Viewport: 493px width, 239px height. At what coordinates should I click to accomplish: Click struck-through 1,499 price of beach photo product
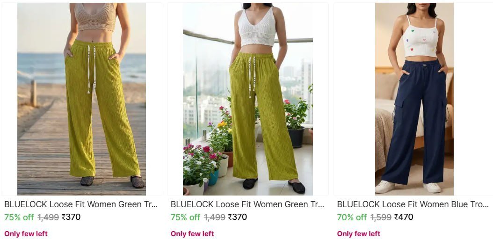pos(48,217)
